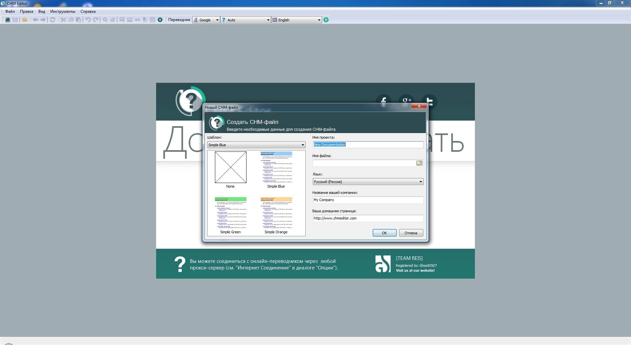Click the My Company input field
The image size is (631, 345).
point(368,200)
